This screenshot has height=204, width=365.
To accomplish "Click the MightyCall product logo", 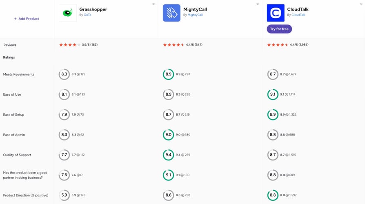I will click(171, 13).
